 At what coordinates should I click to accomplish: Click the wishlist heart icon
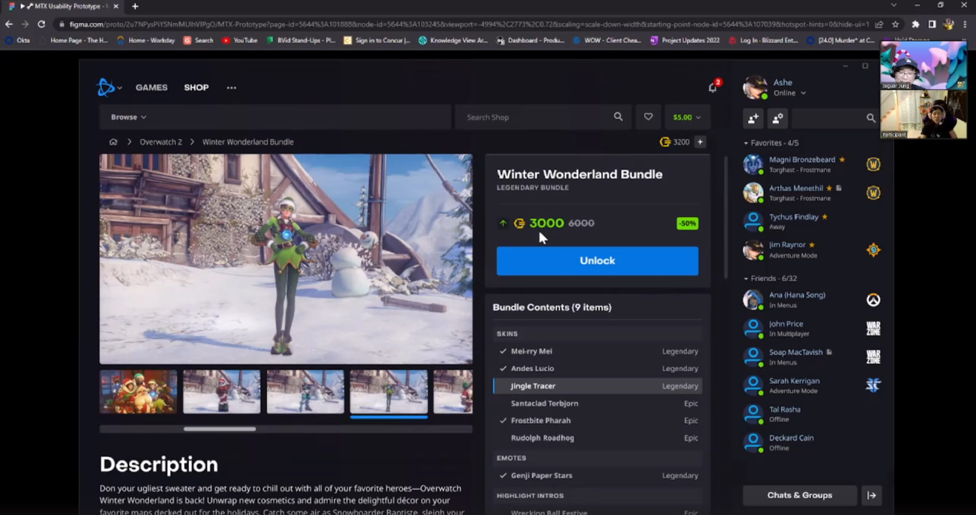pos(648,117)
